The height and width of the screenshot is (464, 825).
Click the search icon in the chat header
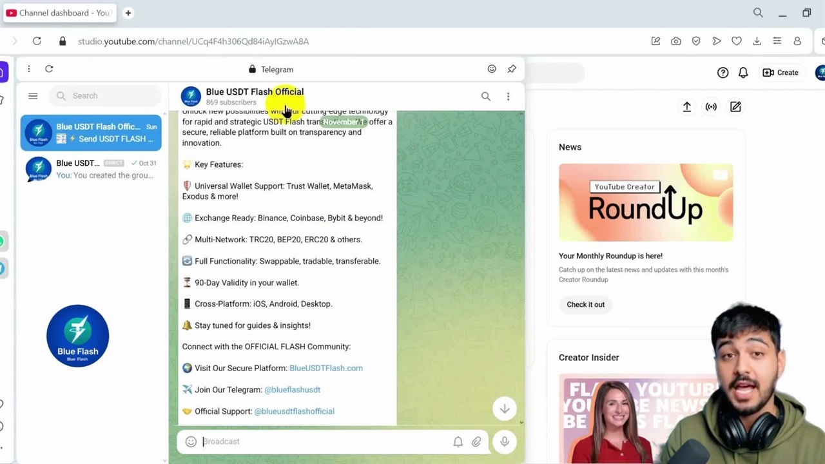click(486, 97)
